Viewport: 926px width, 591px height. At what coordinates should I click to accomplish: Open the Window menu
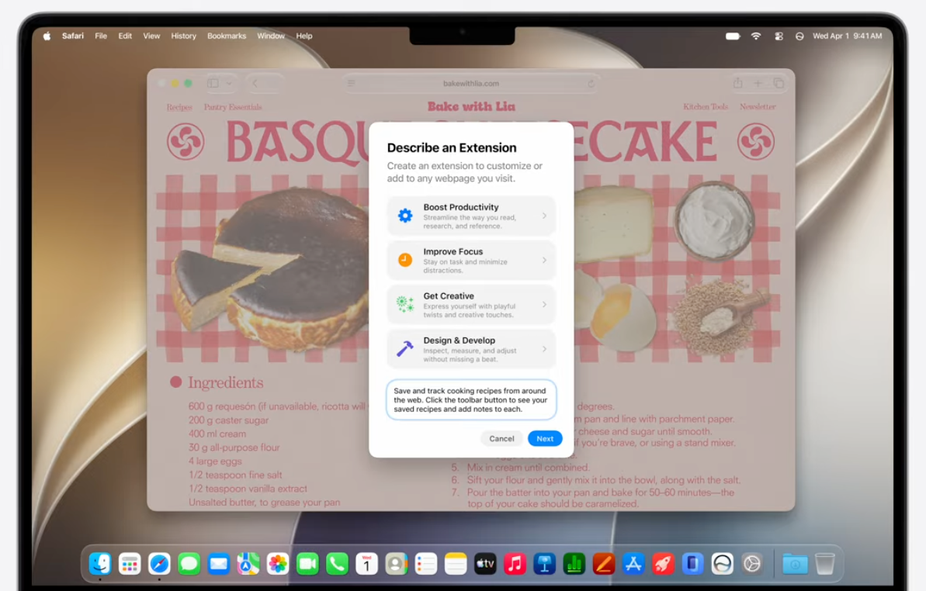tap(270, 36)
